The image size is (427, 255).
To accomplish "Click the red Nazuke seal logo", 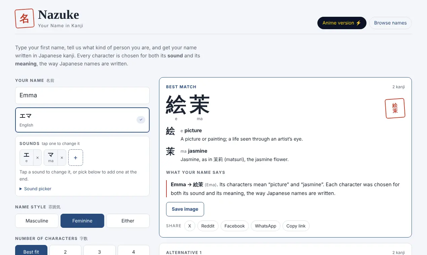I will point(25,18).
